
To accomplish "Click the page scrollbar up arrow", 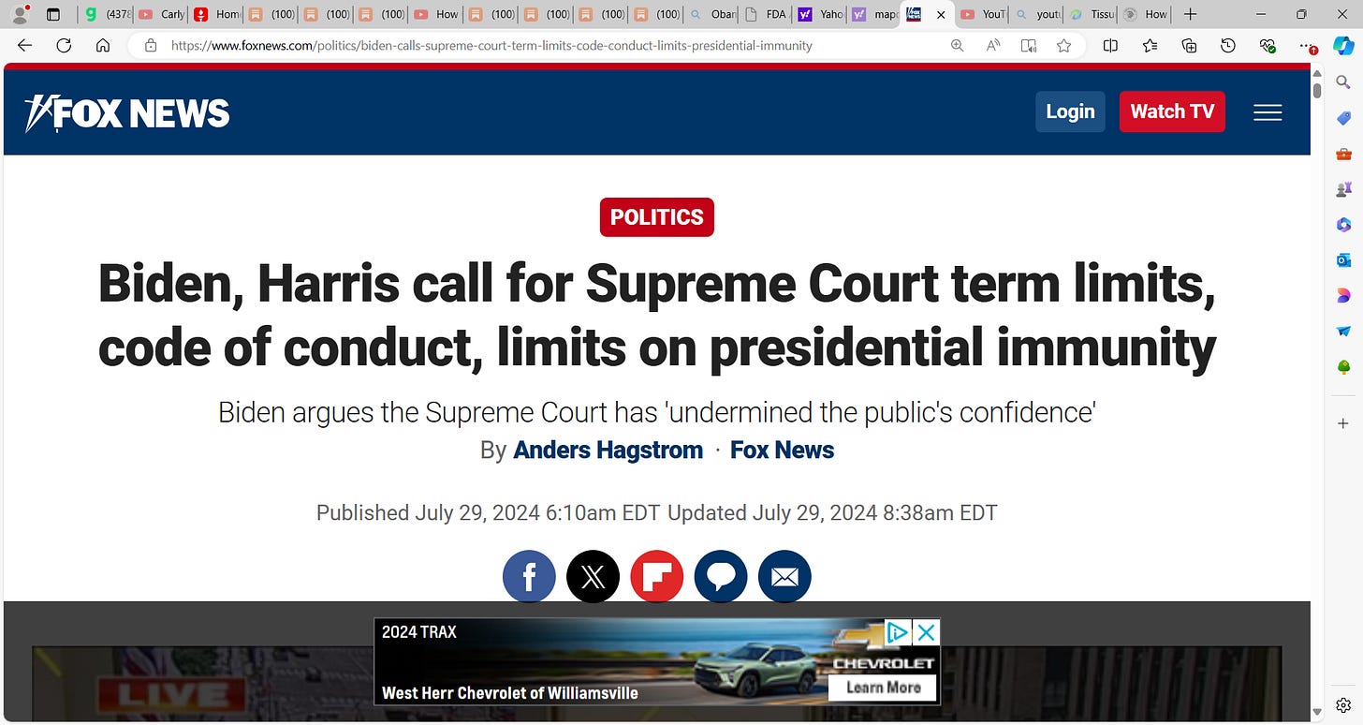I will 1317,73.
